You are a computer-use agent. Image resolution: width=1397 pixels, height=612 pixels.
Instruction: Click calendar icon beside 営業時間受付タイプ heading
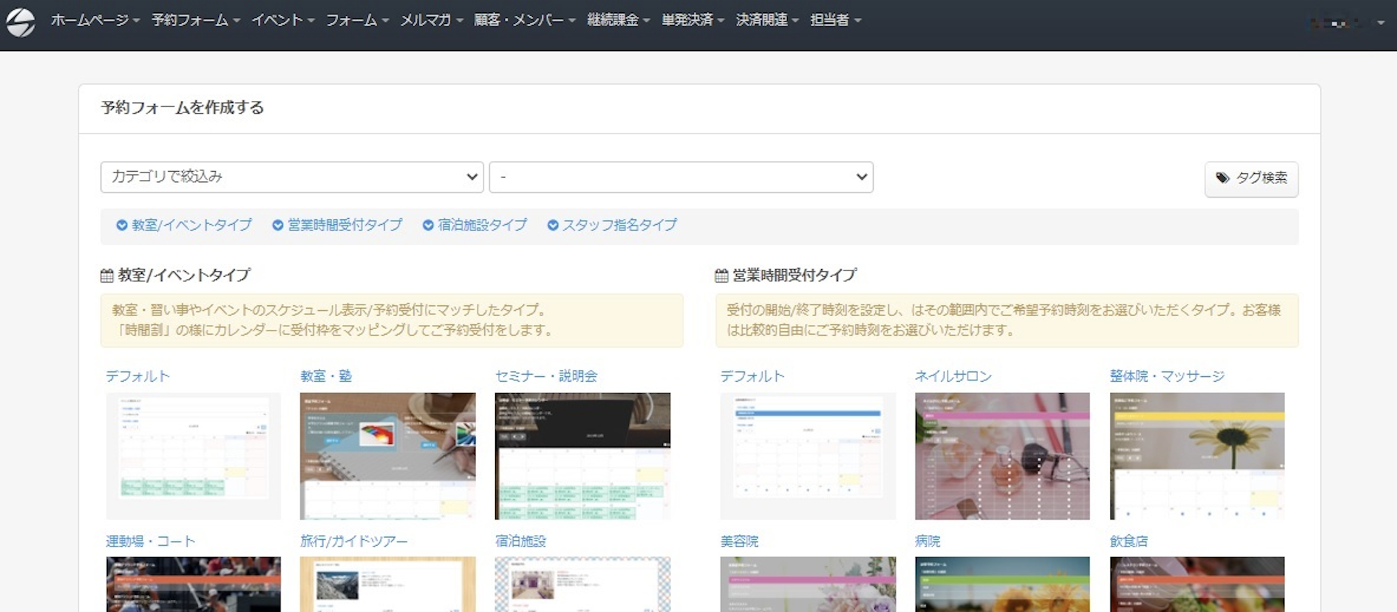coord(722,276)
